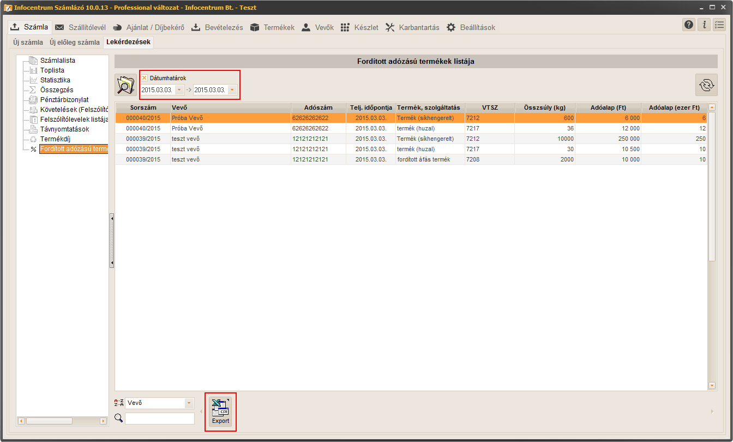Screen dimensions: 733x442
Task: Click tree panel scroll left arrow
Action: click(21, 421)
